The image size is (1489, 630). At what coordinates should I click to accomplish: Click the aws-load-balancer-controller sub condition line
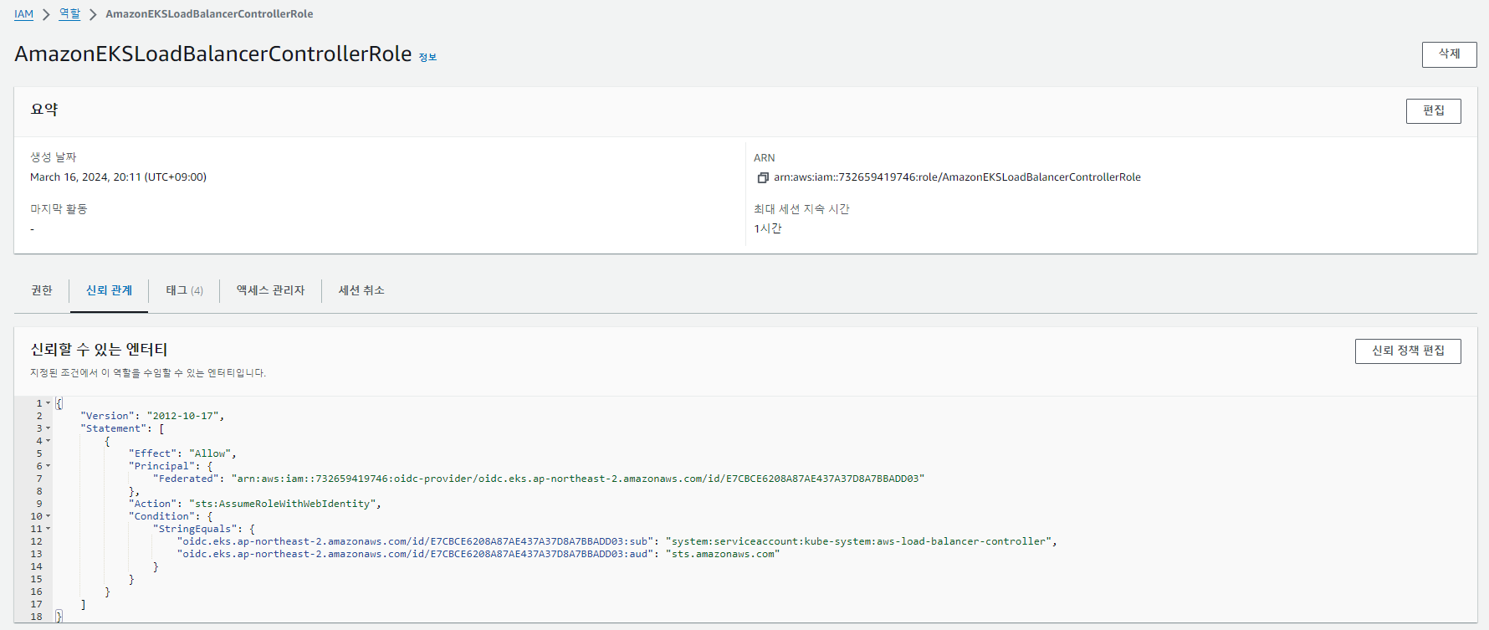coord(617,541)
